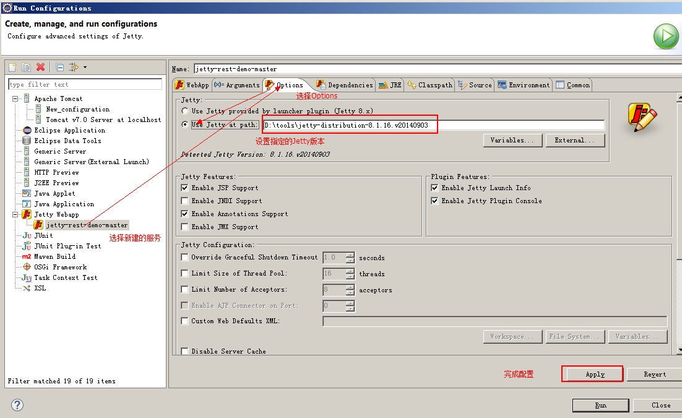Click the JUnit Plug-in Test icon
Viewport: 682px width, 418px height.
[x=27, y=246]
